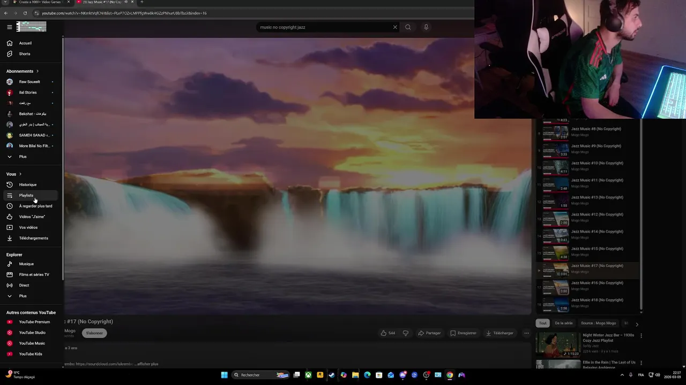Open Vous section chevron
Viewport: 686px width, 385px height.
coord(20,174)
